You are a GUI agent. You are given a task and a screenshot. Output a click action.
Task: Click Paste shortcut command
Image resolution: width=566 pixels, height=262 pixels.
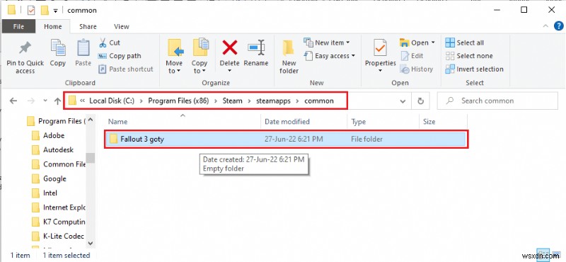coord(126,69)
